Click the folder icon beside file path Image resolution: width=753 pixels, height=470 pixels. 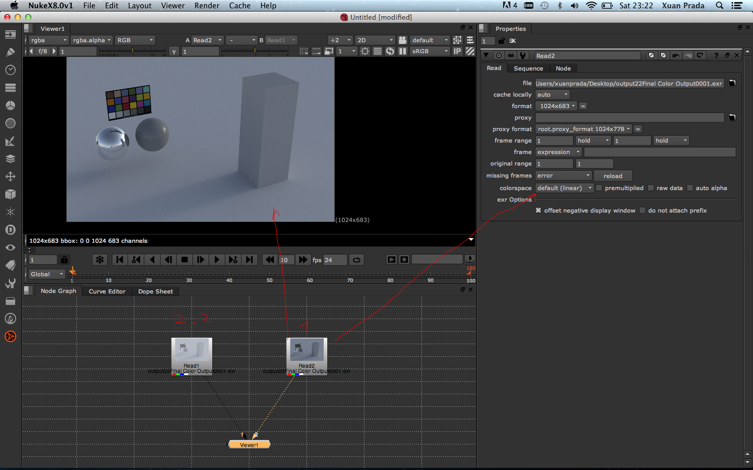click(x=732, y=83)
